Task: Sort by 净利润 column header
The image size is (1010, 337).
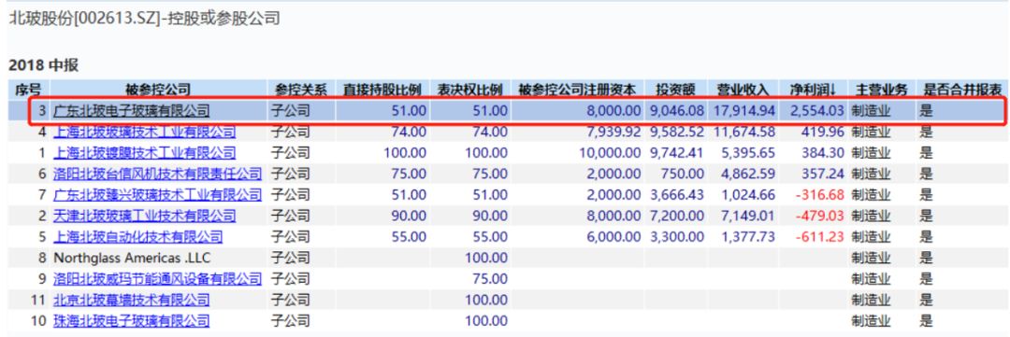Action: pos(814,90)
